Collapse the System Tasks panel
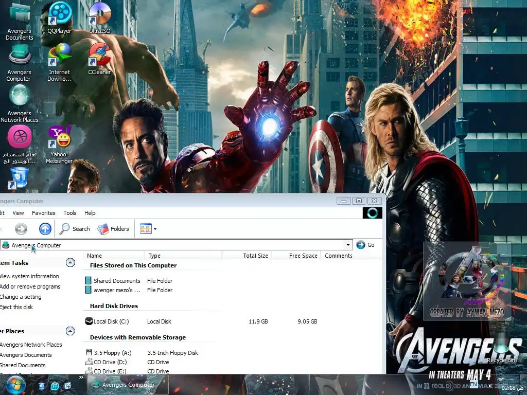Viewport: 527px width, 395px height. (x=70, y=263)
